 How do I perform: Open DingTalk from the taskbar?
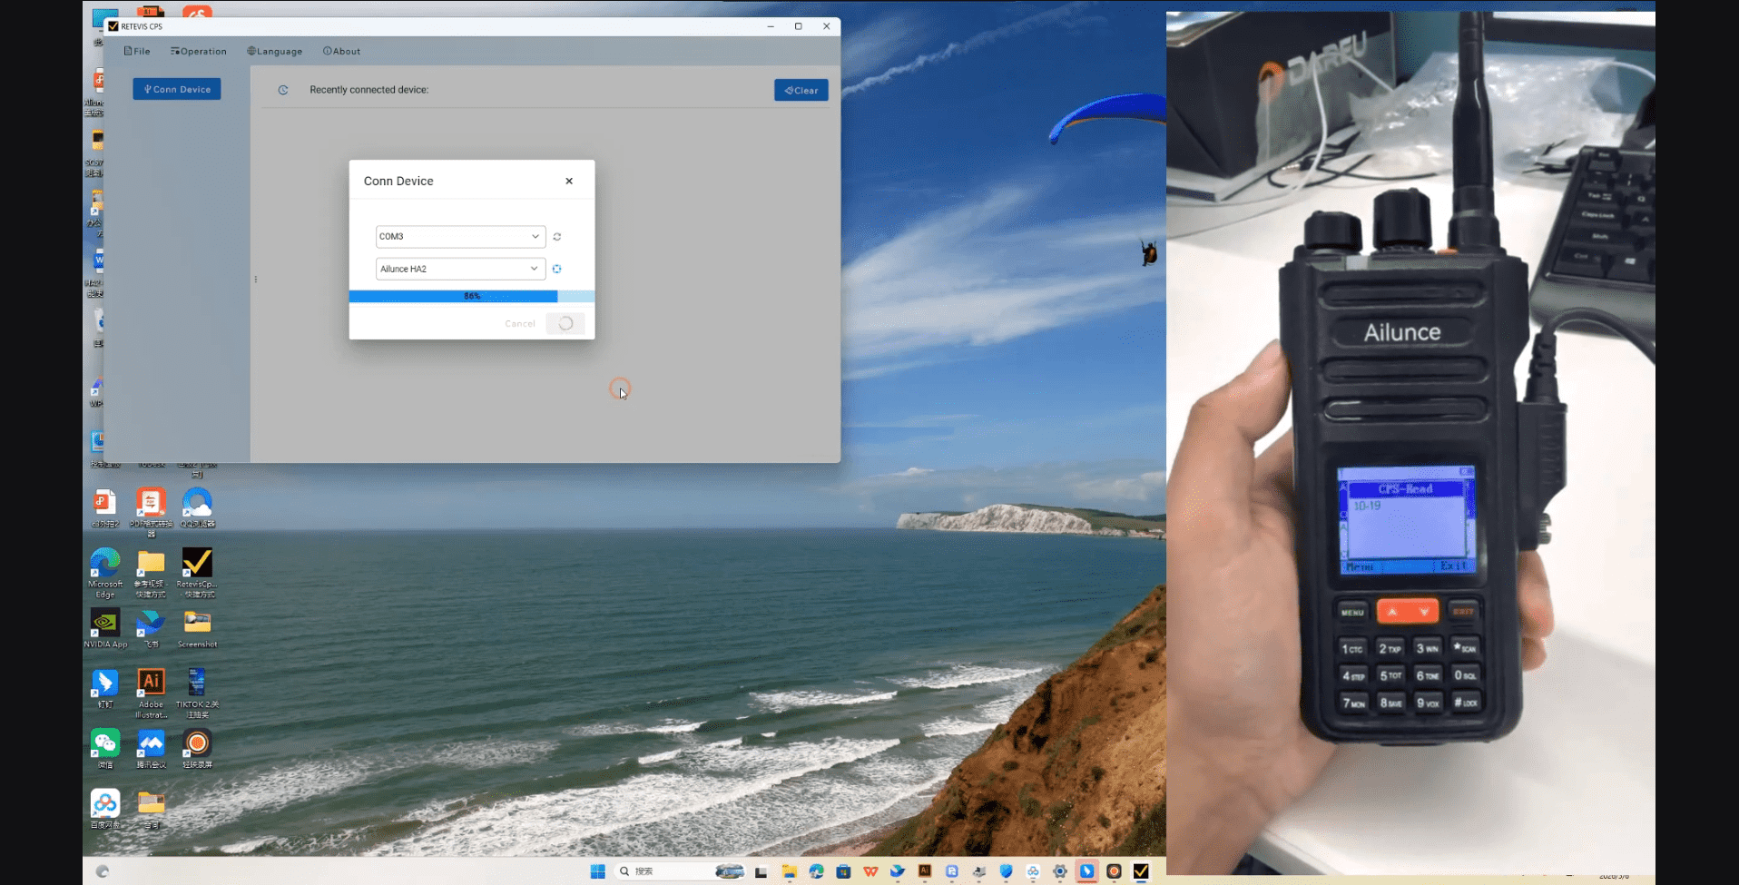tap(1086, 871)
